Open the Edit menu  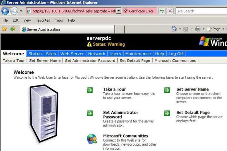15,20
